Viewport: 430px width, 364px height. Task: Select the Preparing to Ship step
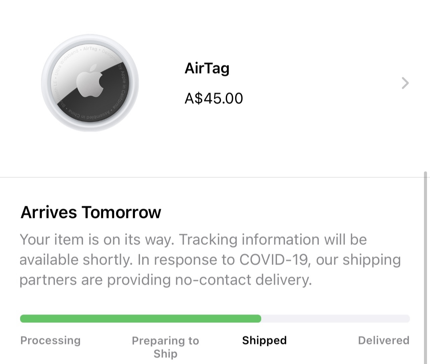click(x=165, y=347)
